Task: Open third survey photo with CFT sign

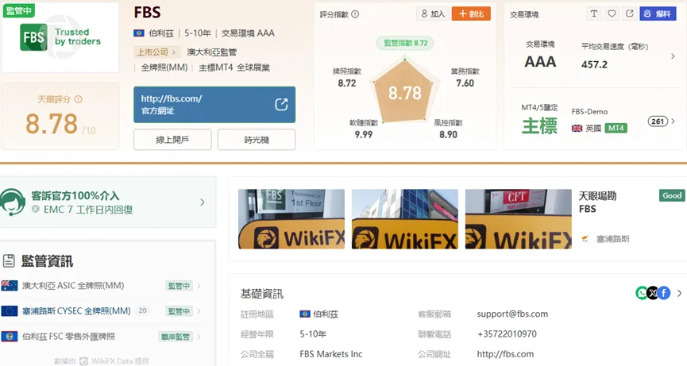Action: (519, 219)
